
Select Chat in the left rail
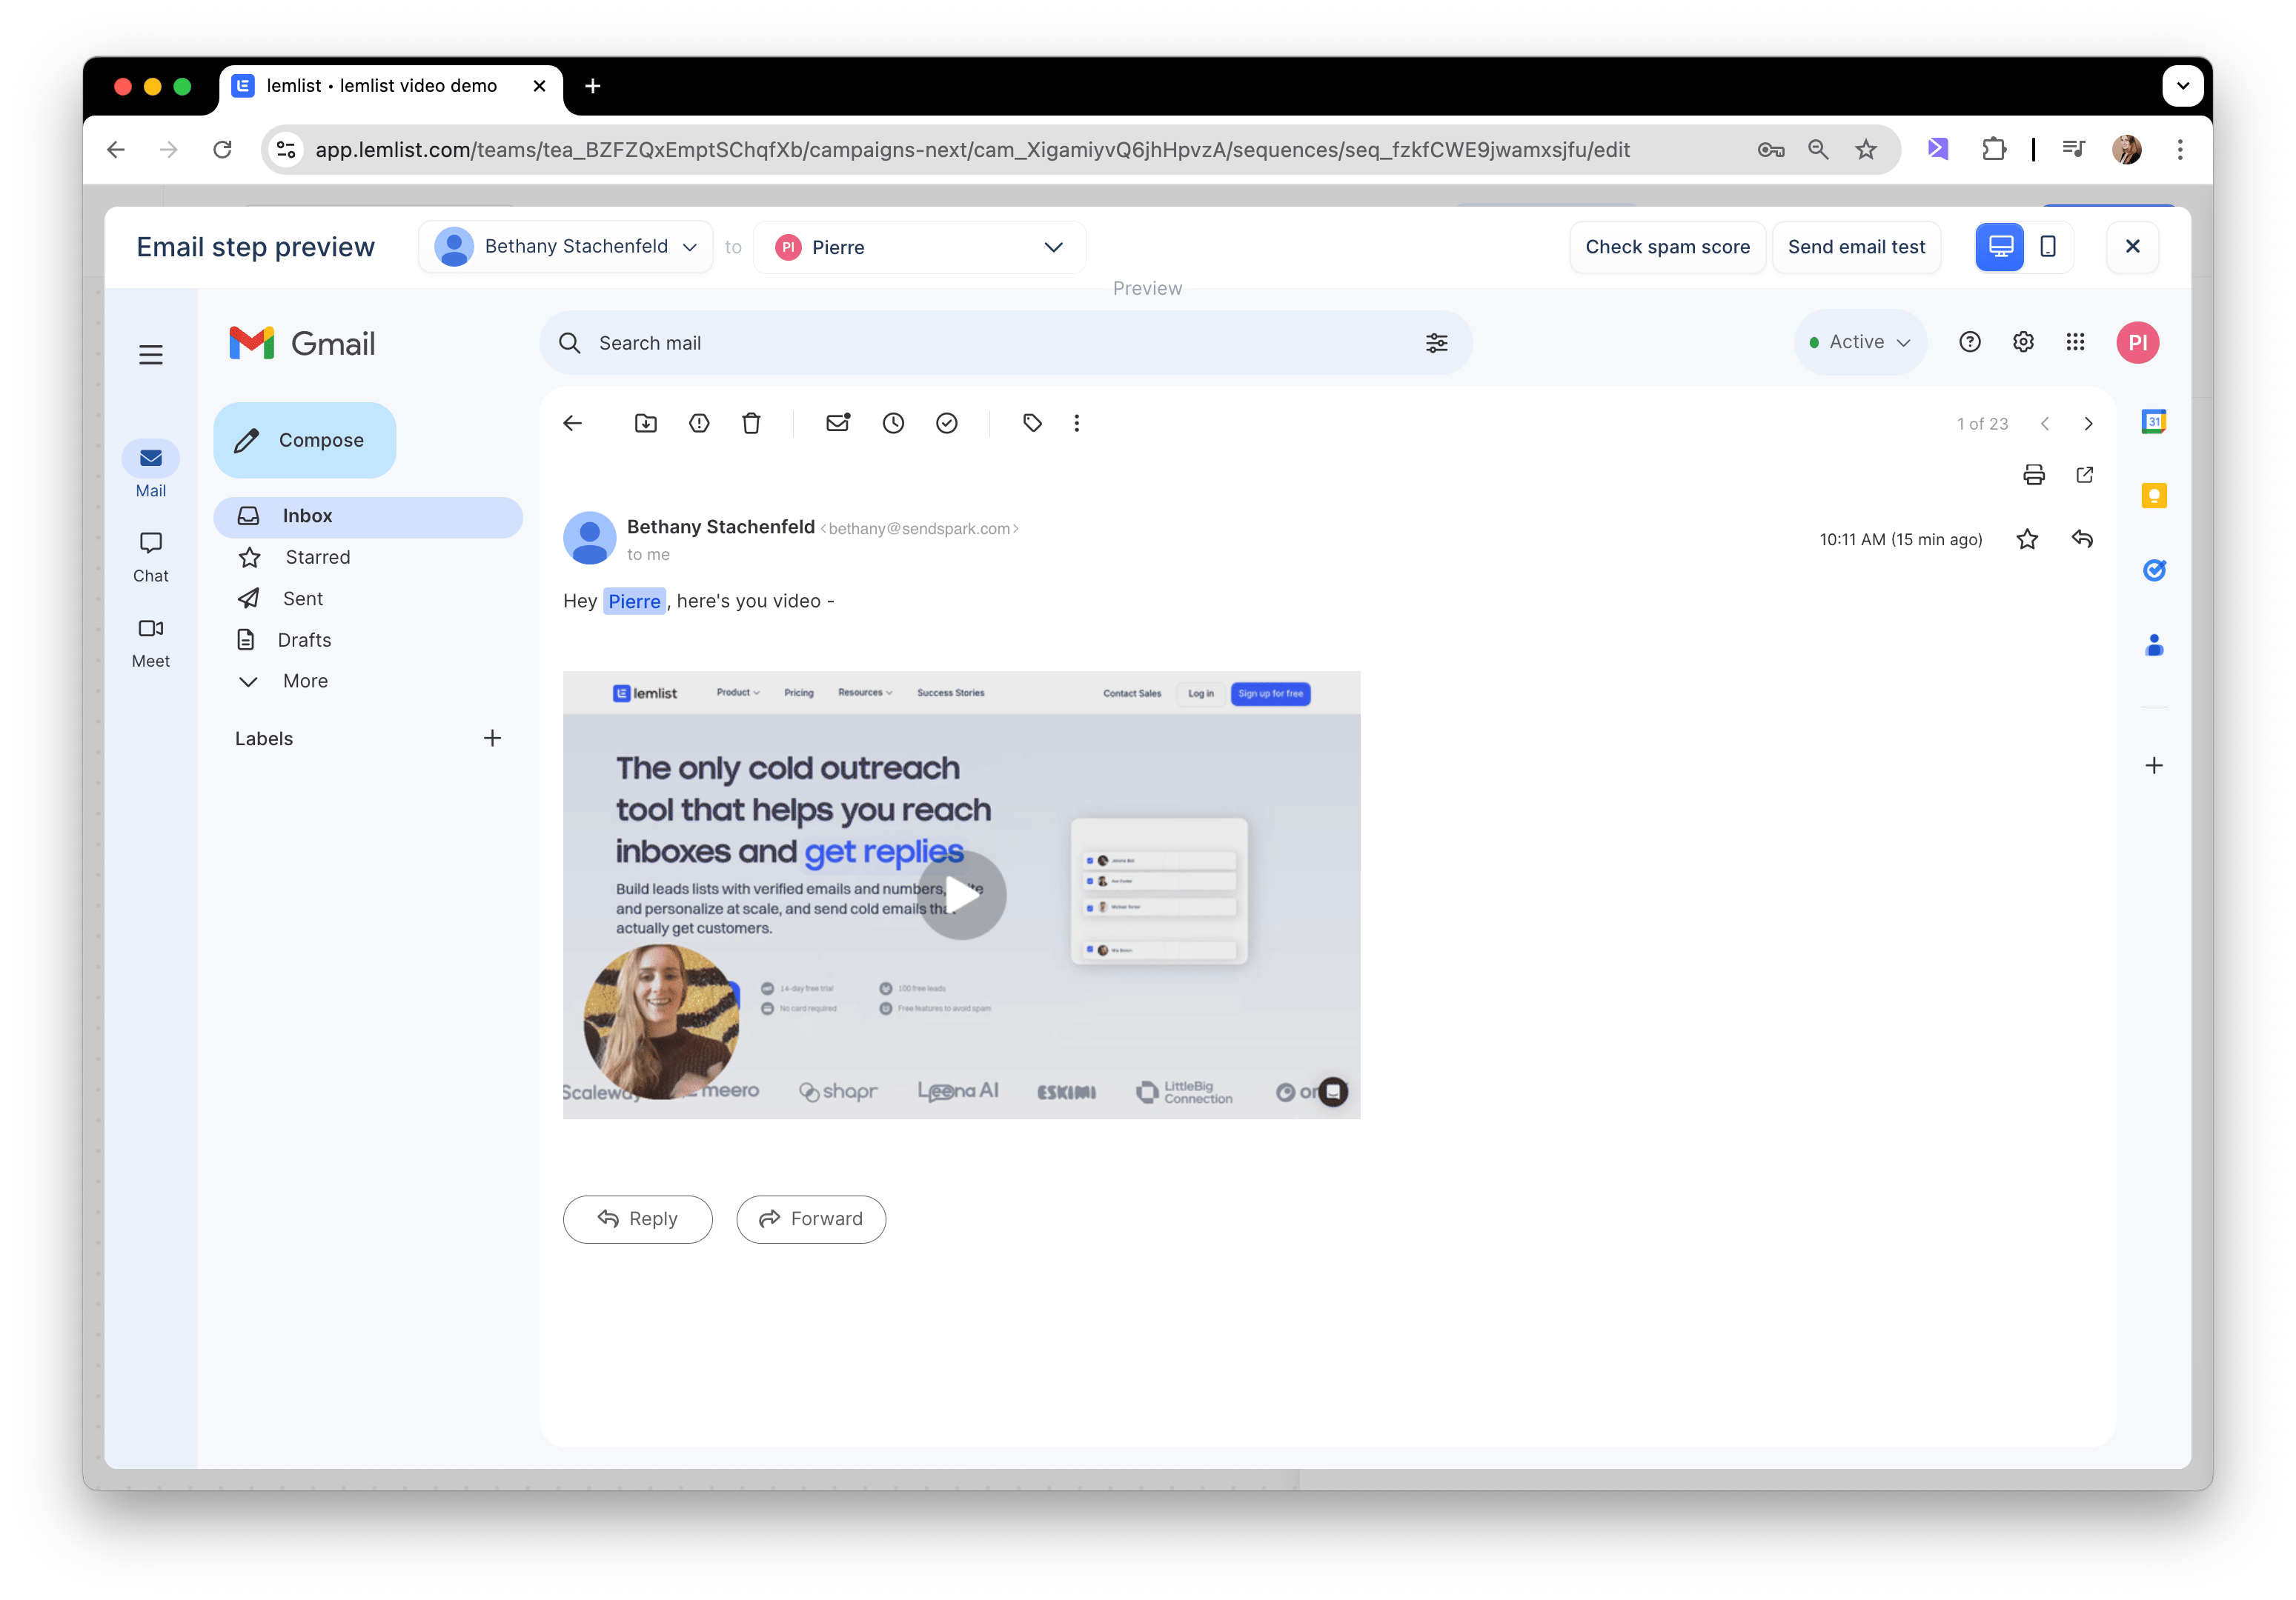[151, 556]
